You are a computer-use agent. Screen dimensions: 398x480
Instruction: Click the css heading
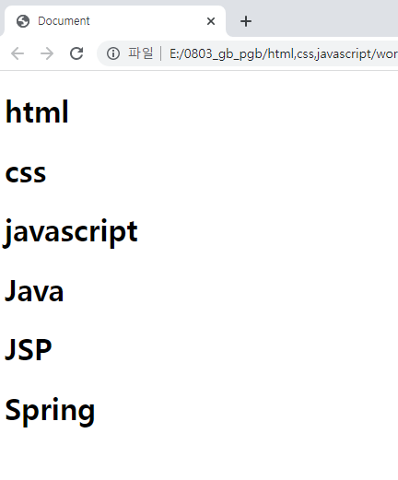[x=26, y=173]
